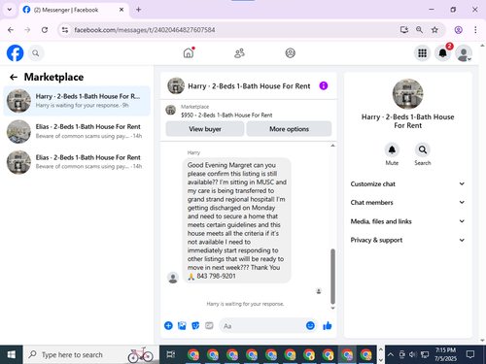Attach a photo using the image icon
The height and width of the screenshot is (364, 486).
(x=182, y=325)
